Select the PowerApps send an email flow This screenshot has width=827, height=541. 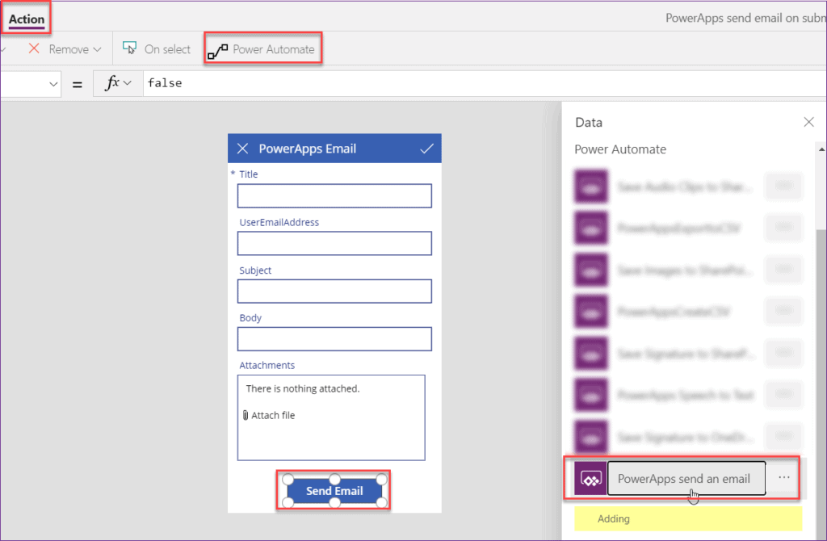[686, 478]
